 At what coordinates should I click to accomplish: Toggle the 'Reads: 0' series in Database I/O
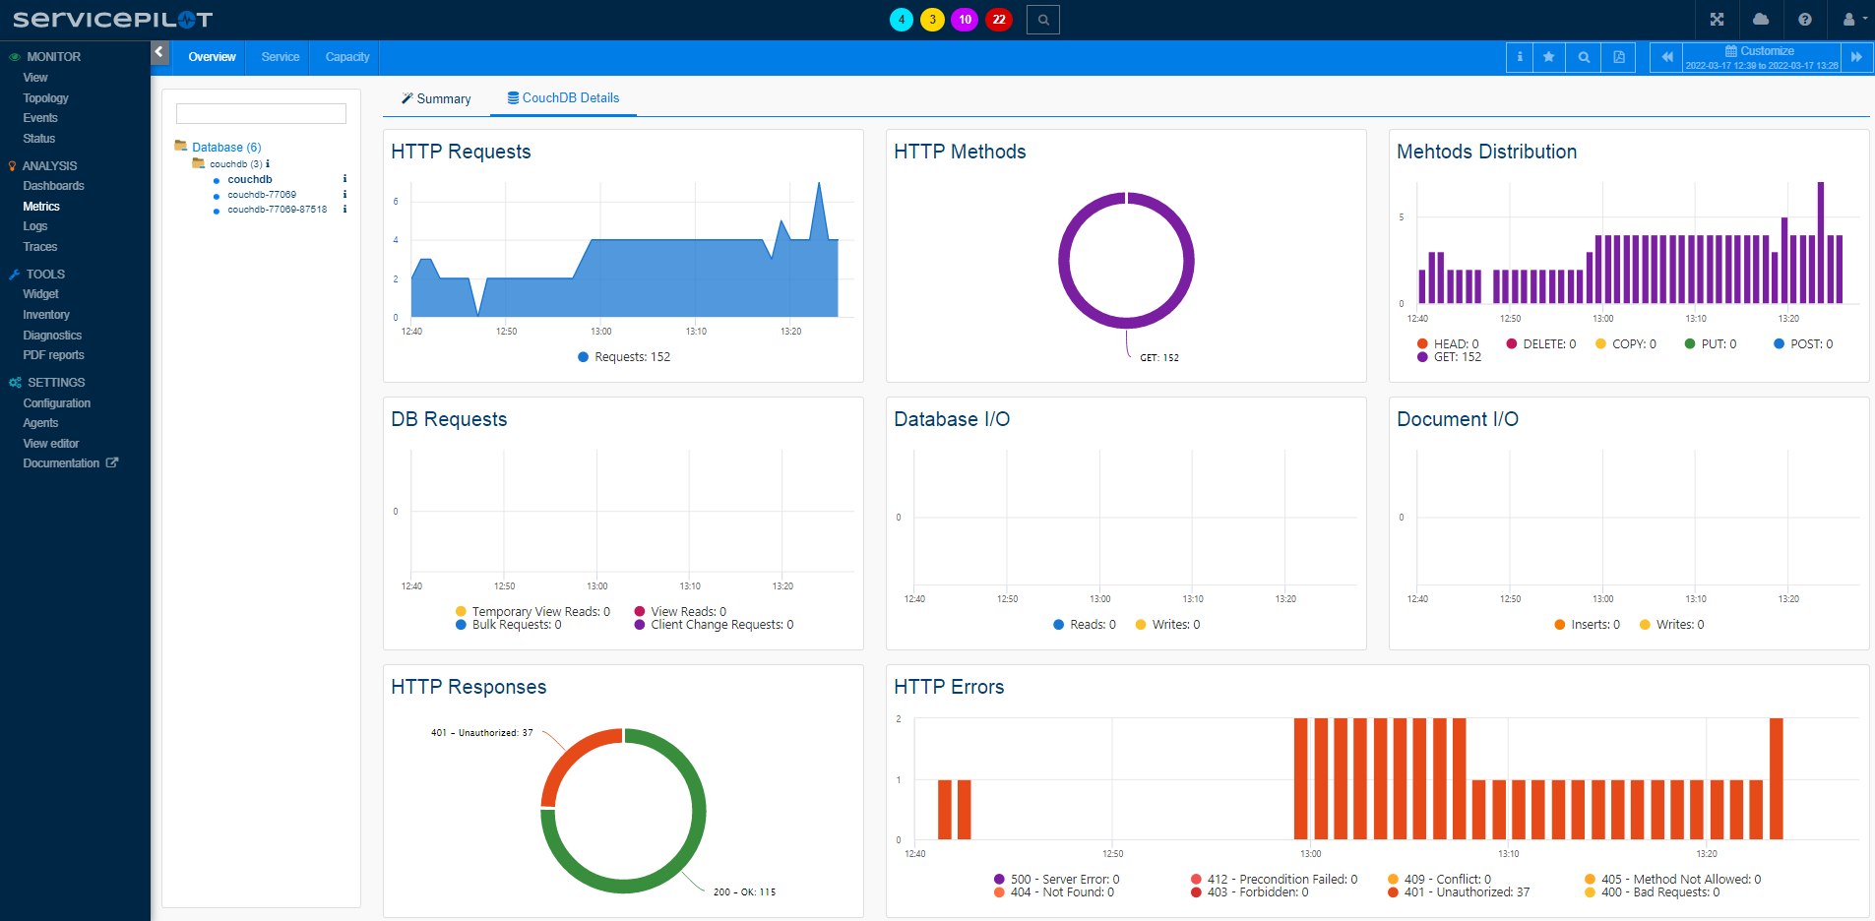pos(1085,625)
